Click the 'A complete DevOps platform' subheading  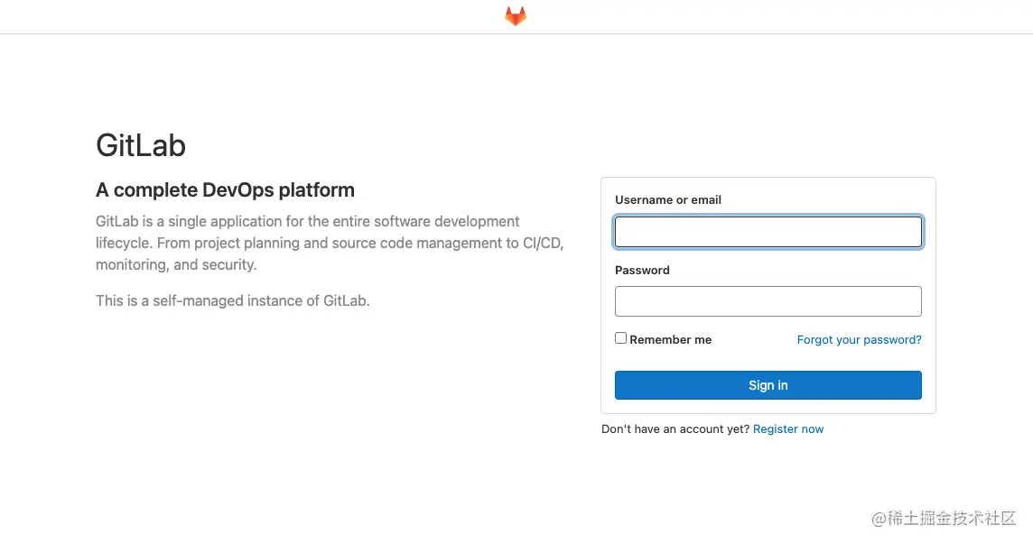pyautogui.click(x=226, y=190)
